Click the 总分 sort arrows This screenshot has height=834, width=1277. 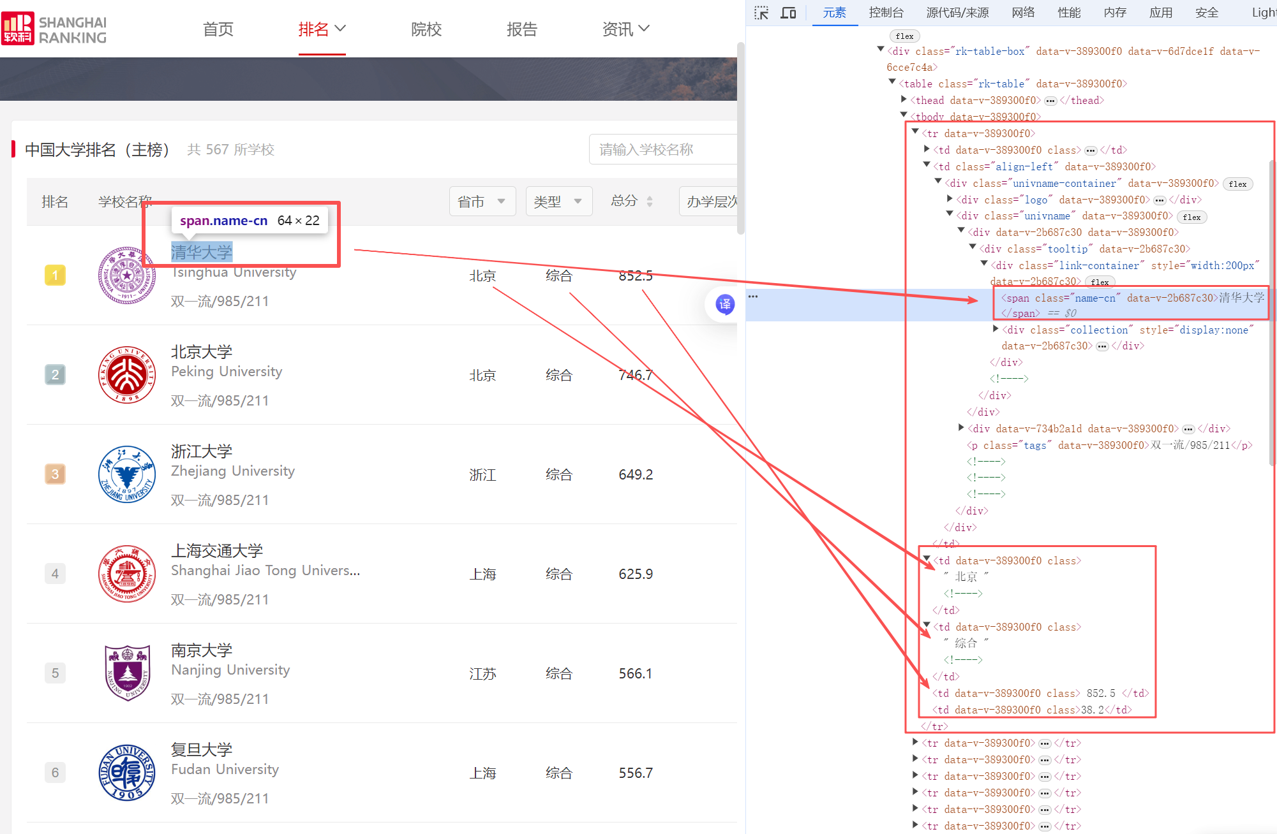tap(650, 201)
